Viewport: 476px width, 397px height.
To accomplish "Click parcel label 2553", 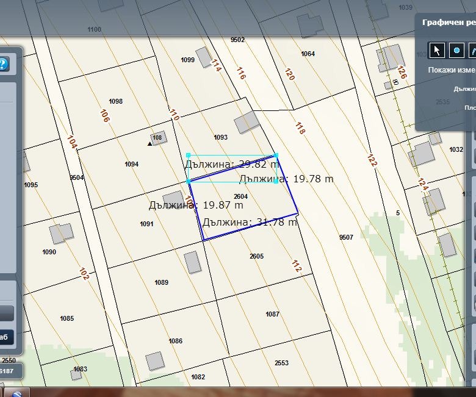I will (x=281, y=363).
